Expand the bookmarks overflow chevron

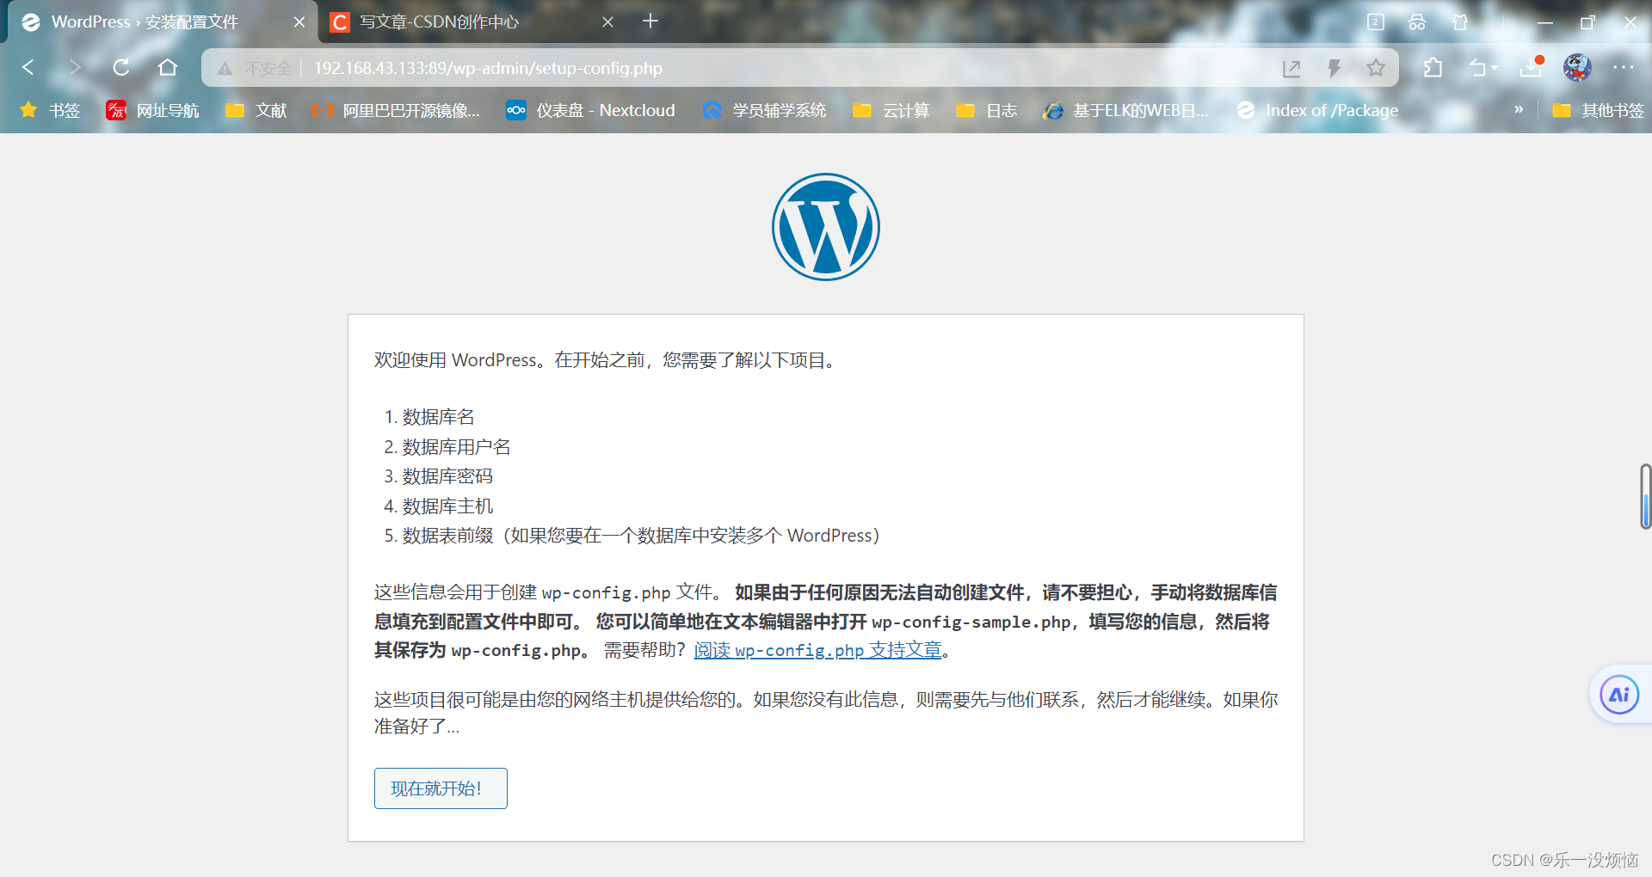1519,110
